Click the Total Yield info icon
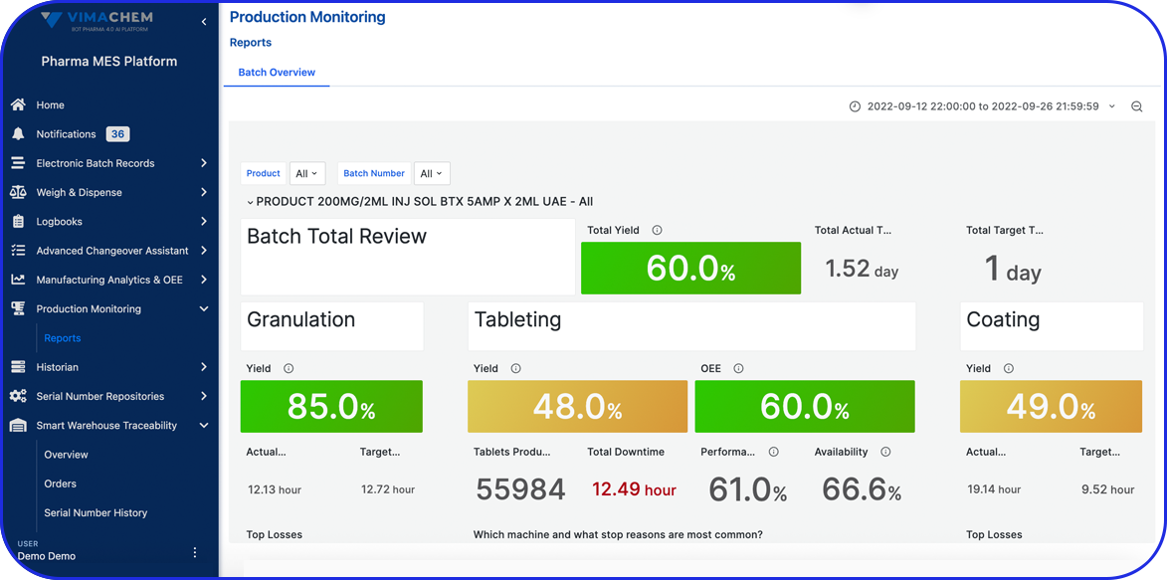Viewport: 1167px width, 580px height. click(657, 230)
